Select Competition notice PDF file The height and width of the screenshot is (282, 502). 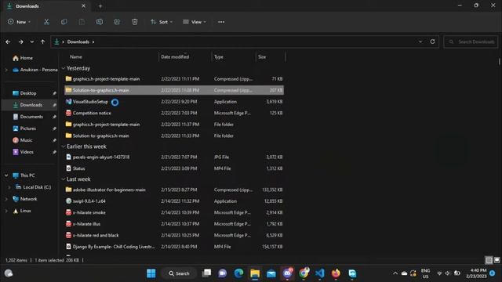click(174, 113)
